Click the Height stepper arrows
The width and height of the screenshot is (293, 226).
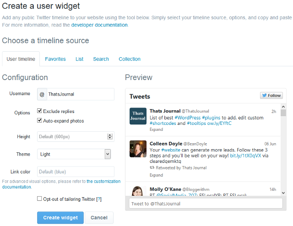pyautogui.click(x=110, y=136)
